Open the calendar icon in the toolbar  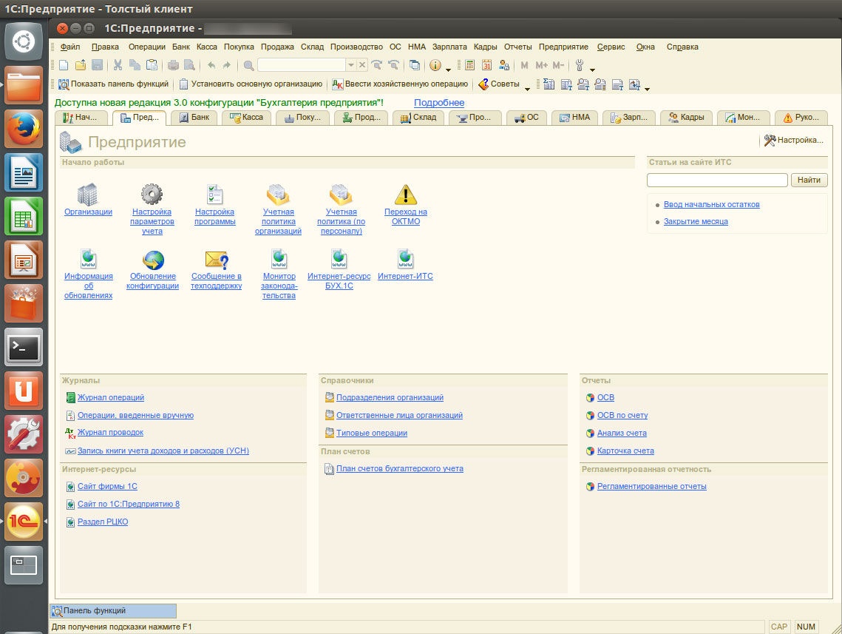487,65
